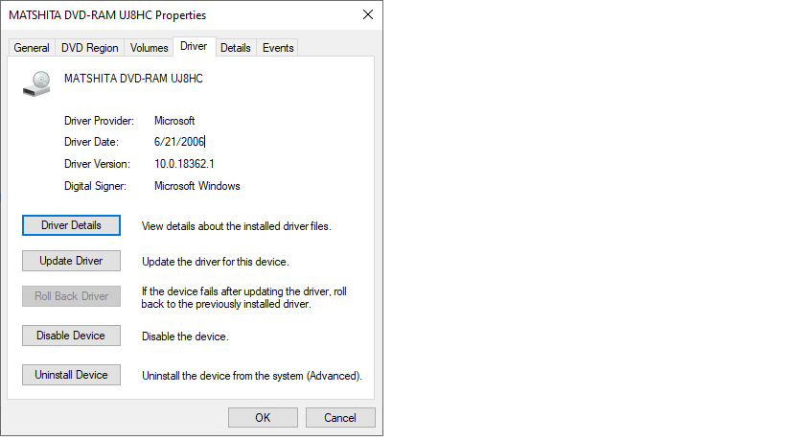Confirm with the OK button
The height and width of the screenshot is (441, 785).
pyautogui.click(x=263, y=417)
